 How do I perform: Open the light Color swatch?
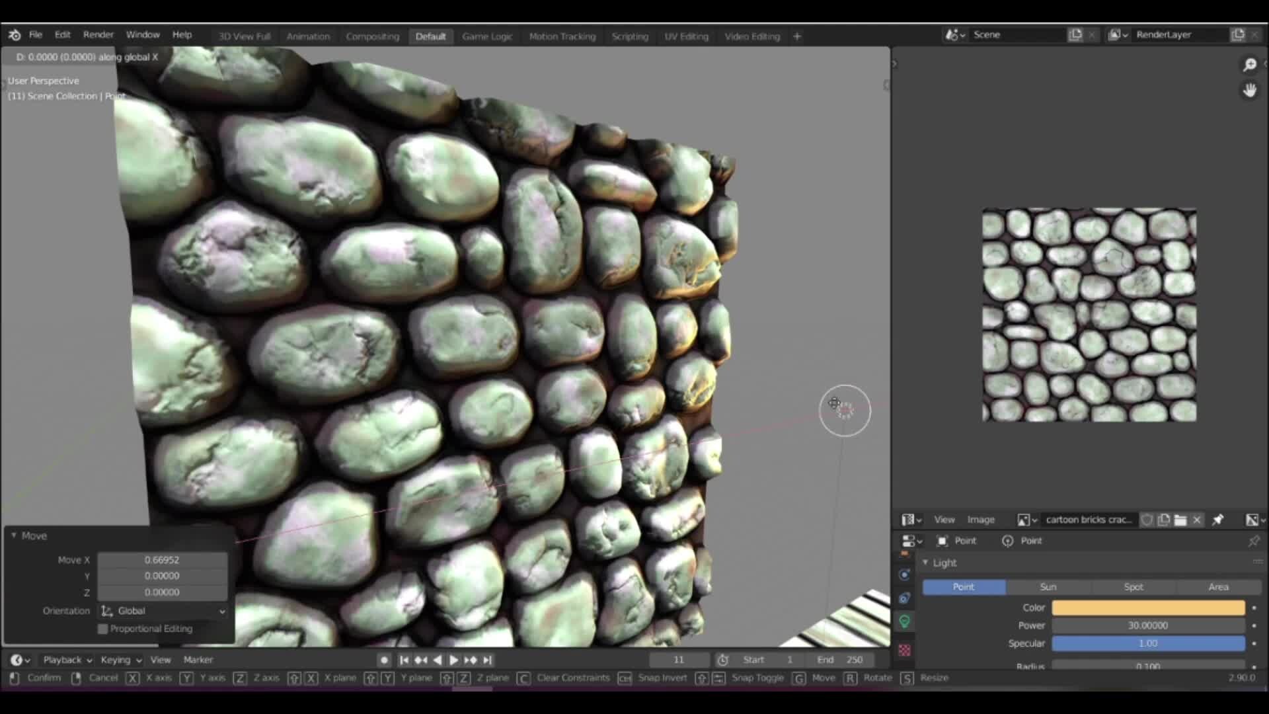tap(1147, 608)
